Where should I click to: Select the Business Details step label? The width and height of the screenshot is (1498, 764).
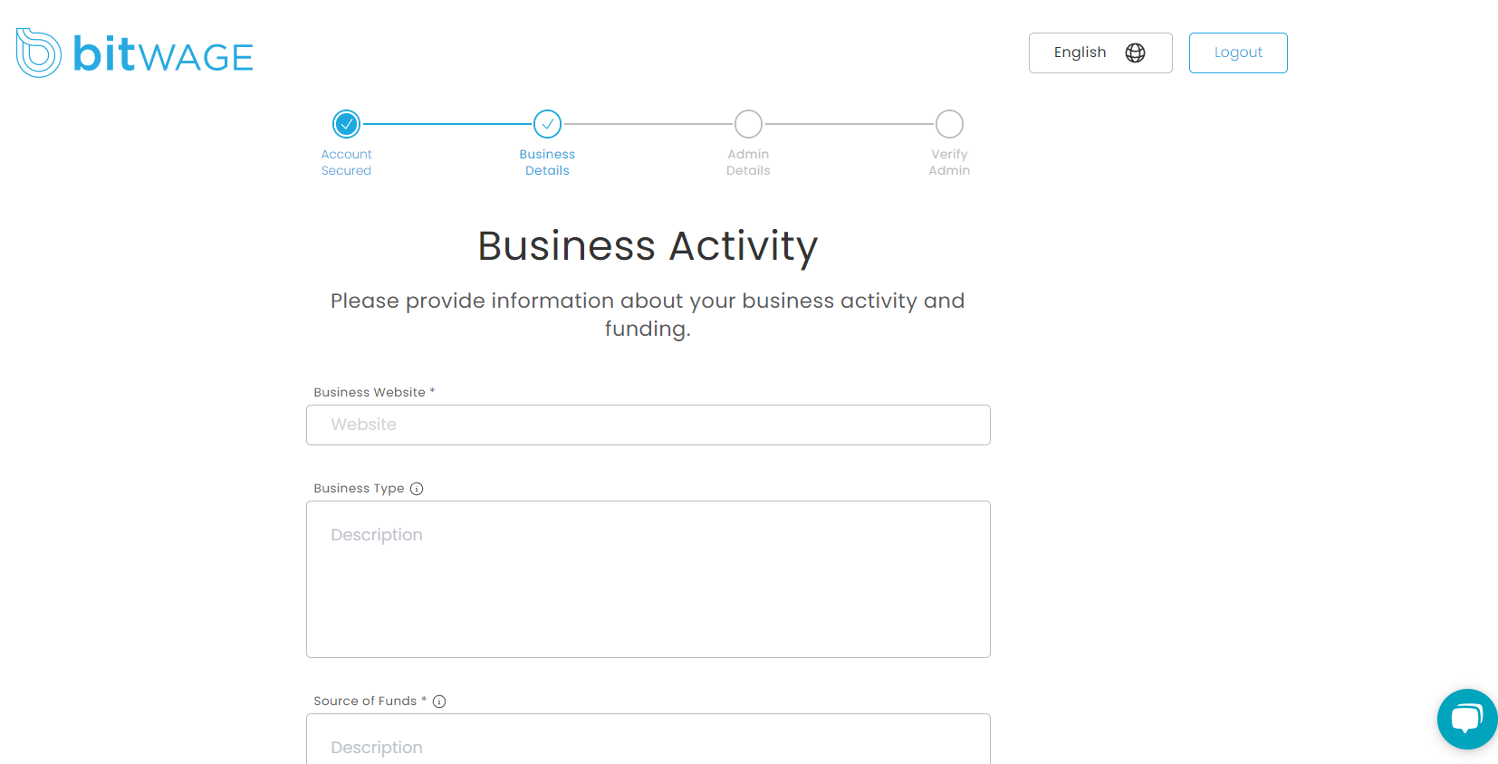click(547, 162)
